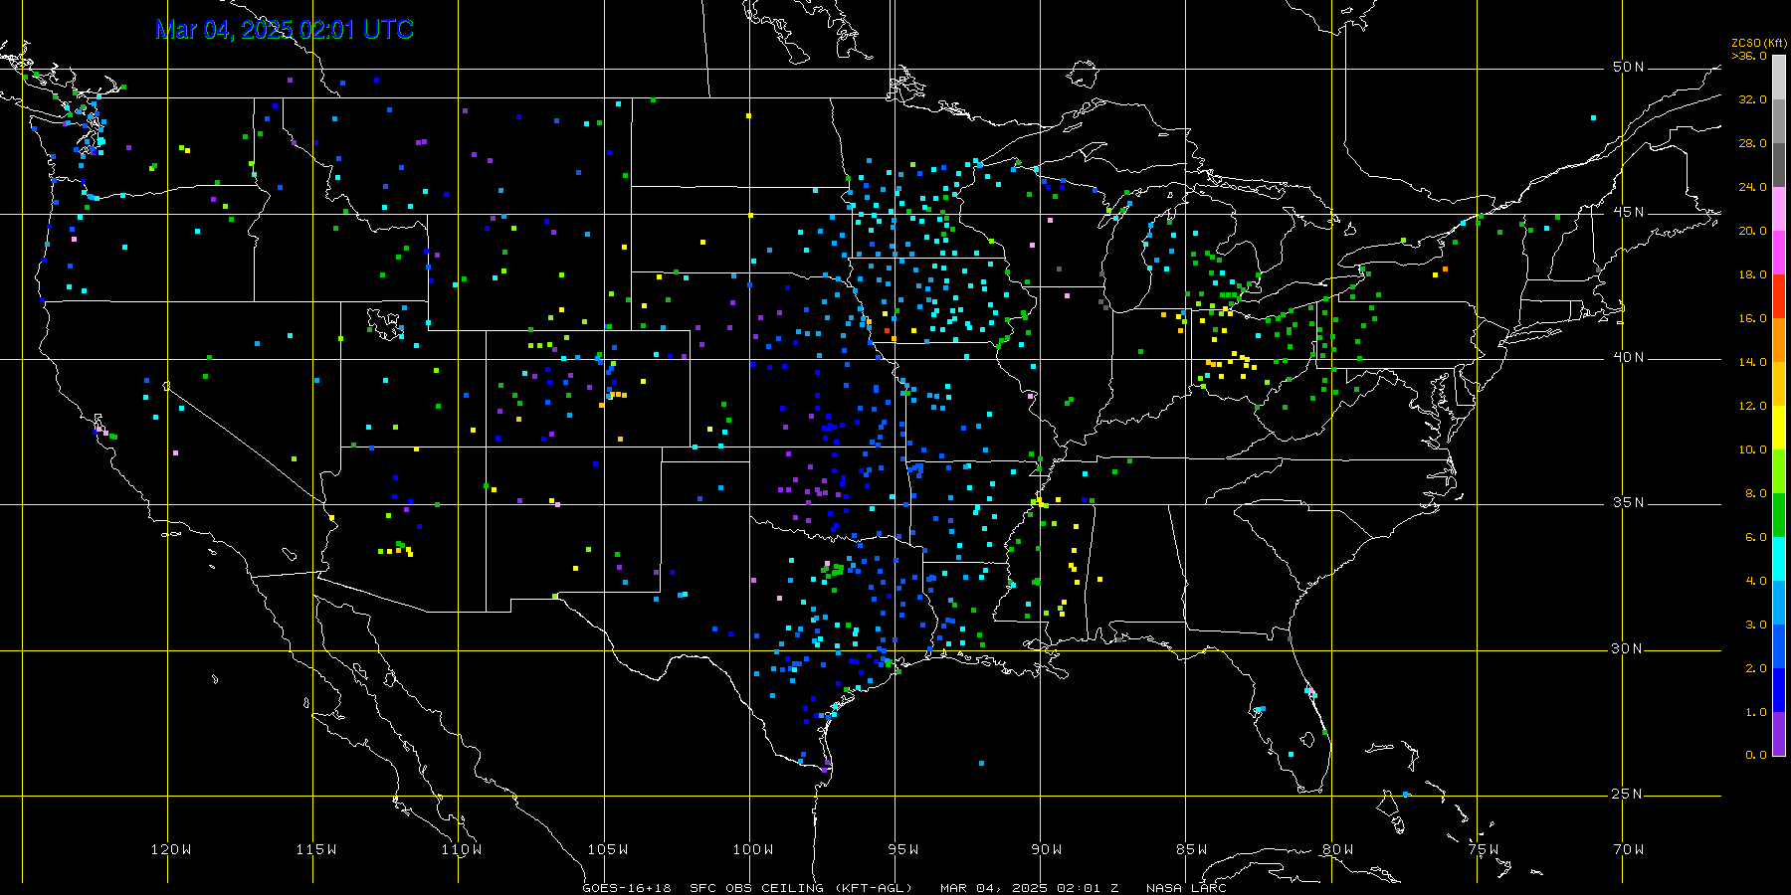Screen dimensions: 1791x895
Task: Pick the magenta swatch between 18.0 and 20.0
Action: pyautogui.click(x=1779, y=253)
